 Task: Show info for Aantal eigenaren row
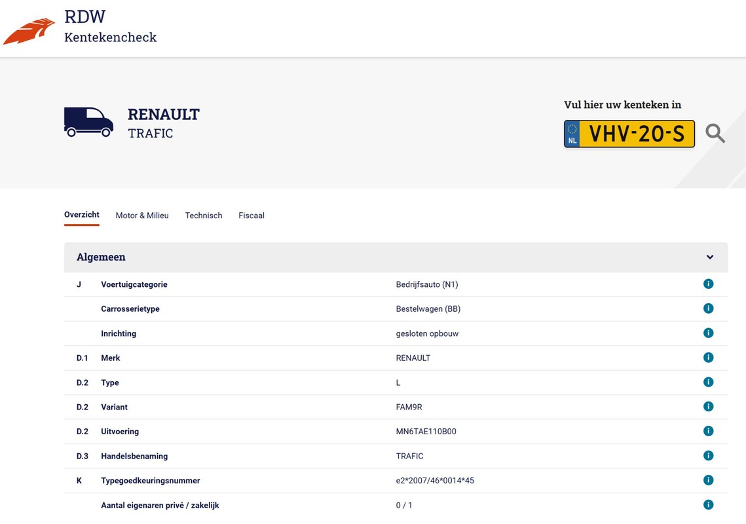709,505
